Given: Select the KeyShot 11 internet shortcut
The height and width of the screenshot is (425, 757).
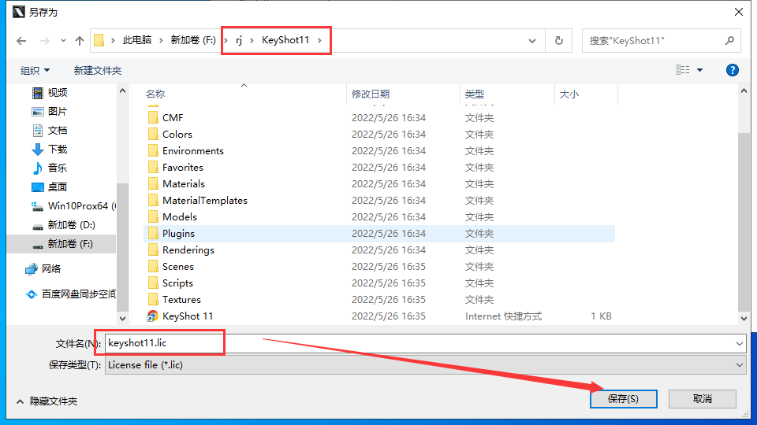Looking at the screenshot, I should [x=188, y=316].
